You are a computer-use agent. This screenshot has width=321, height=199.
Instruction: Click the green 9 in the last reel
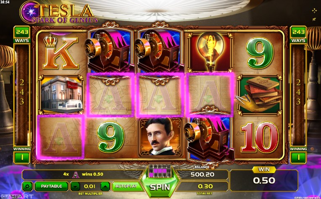pyautogui.click(x=260, y=53)
